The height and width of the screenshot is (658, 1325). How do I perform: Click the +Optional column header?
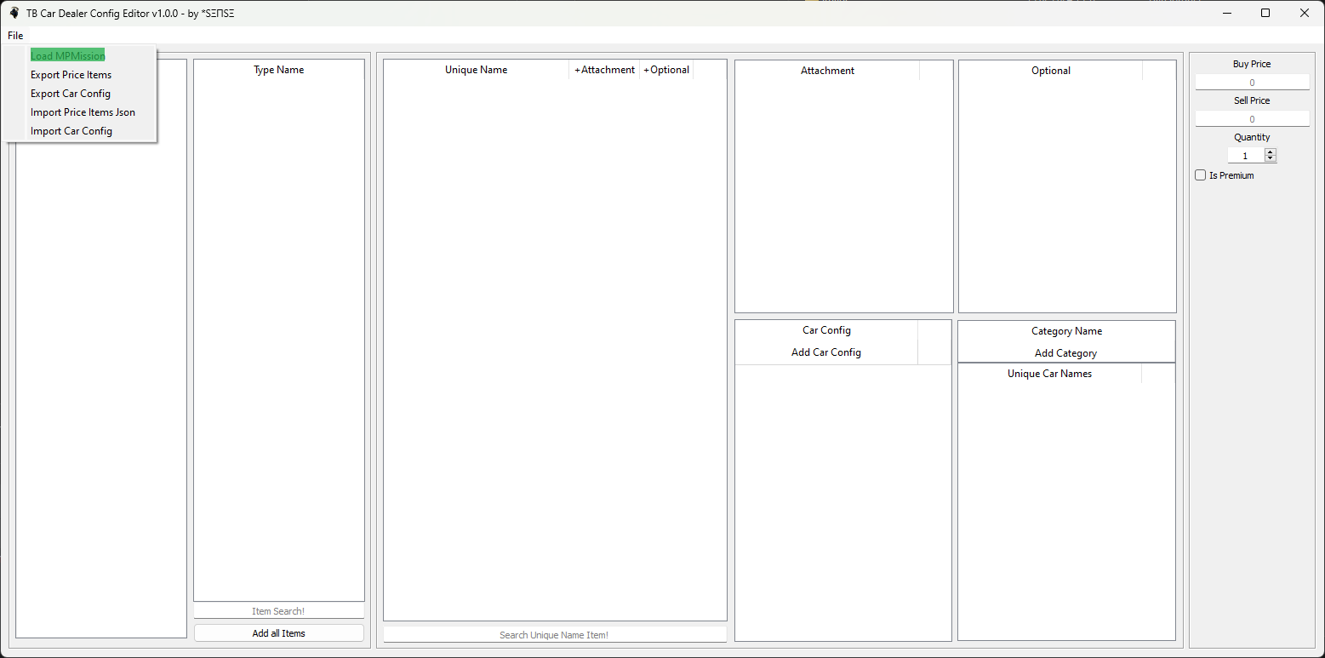pos(666,70)
